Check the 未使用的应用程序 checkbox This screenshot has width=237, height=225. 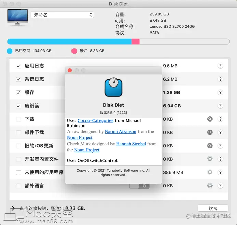(x=18, y=172)
